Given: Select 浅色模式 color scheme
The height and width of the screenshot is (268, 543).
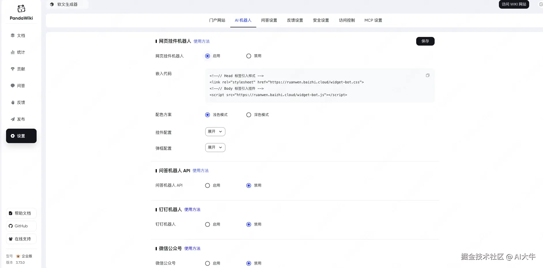Looking at the screenshot, I should coord(208,115).
